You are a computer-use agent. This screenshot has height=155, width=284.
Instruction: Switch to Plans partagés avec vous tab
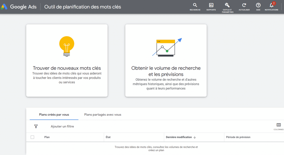pos(103,115)
